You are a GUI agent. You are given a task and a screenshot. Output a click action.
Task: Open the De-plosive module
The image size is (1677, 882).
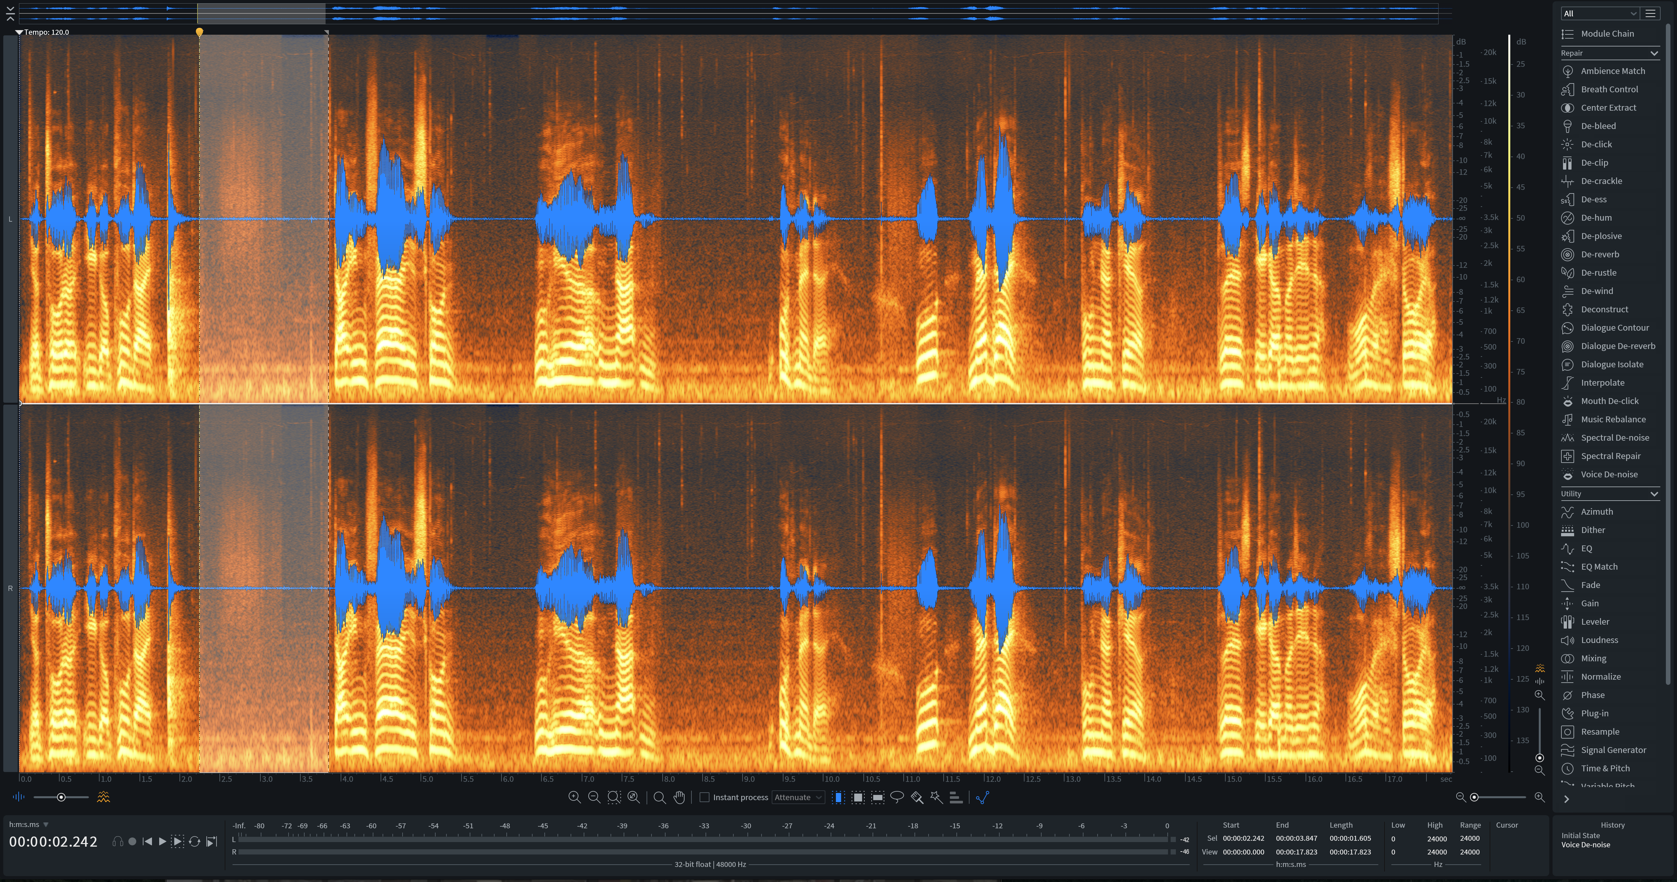[1610, 236]
